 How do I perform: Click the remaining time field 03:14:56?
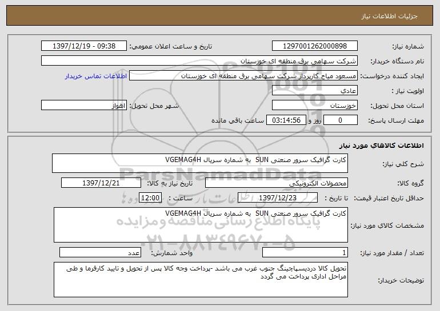click(x=286, y=120)
